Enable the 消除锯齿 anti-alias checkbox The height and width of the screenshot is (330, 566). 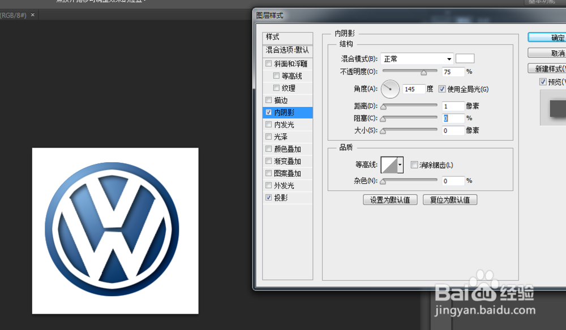pyautogui.click(x=414, y=165)
